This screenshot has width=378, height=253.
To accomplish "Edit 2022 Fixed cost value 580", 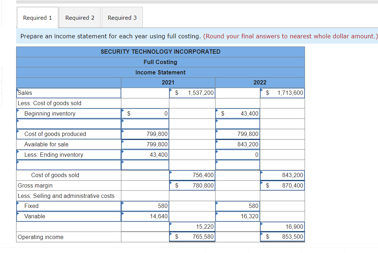I will (x=238, y=206).
